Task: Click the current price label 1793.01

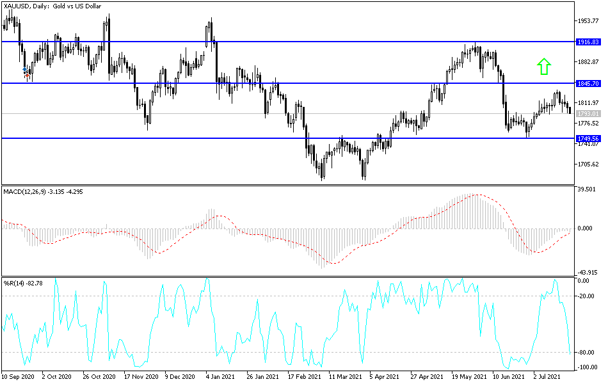Action: 588,114
